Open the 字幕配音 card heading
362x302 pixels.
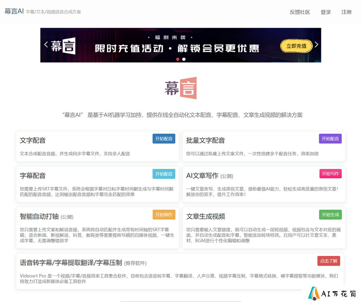click(x=33, y=176)
